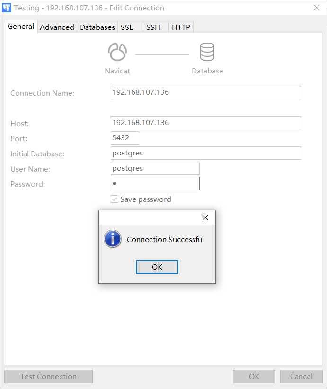Click the PostgreSQL icon in title bar
The image size is (327, 389).
7,8
